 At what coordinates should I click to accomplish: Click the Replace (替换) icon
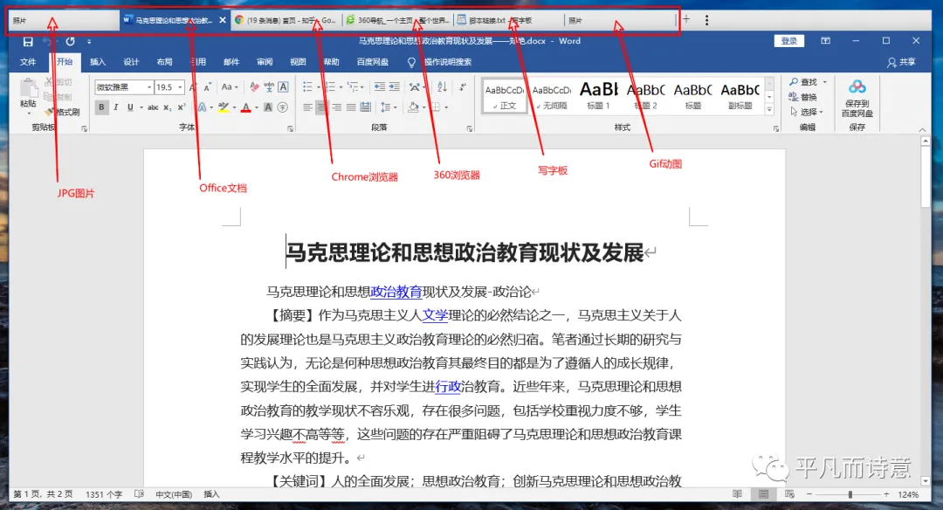(x=807, y=96)
